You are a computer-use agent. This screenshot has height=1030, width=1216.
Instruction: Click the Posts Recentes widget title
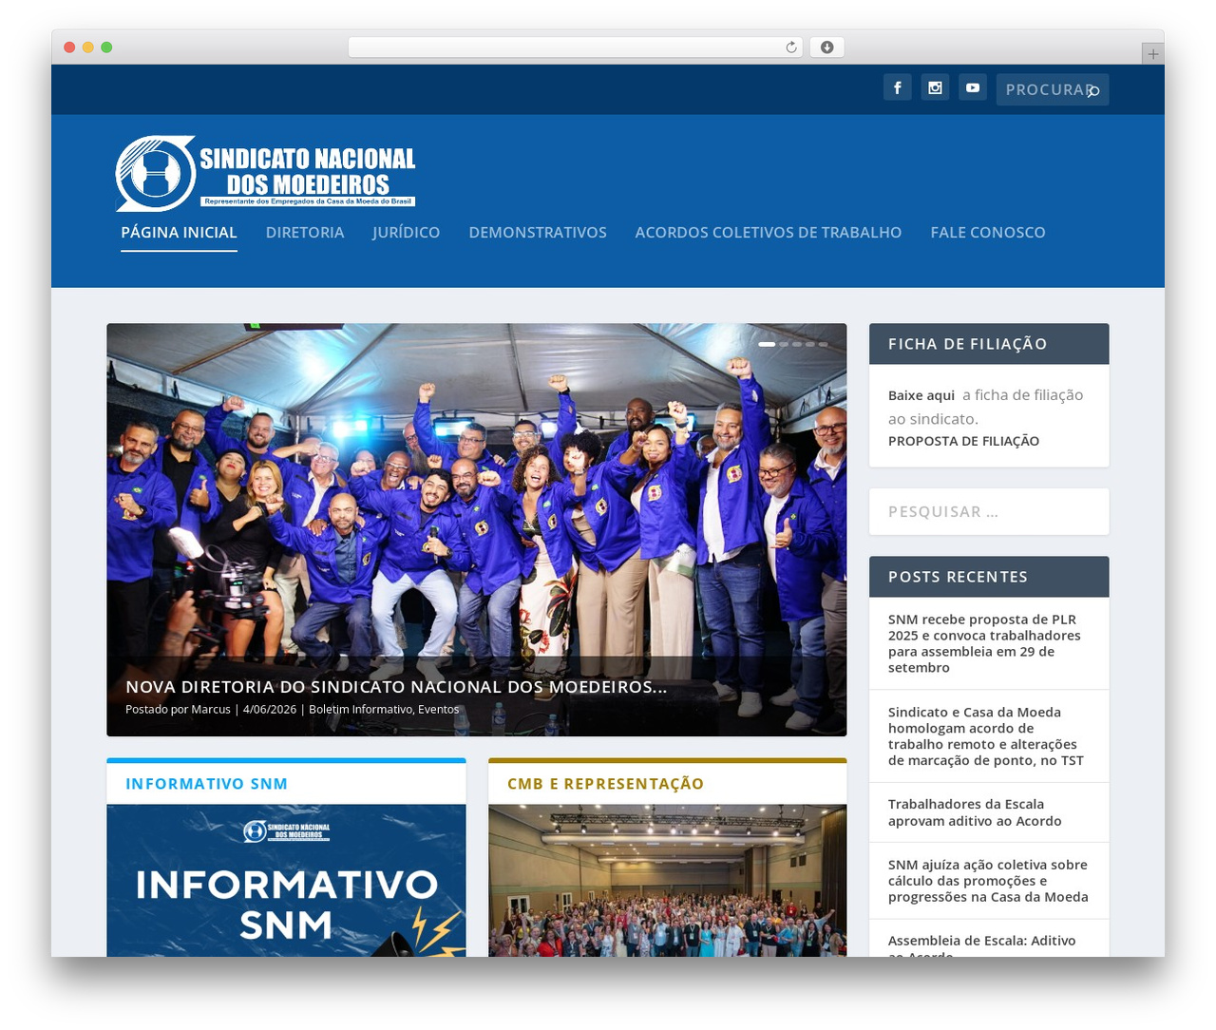click(958, 577)
